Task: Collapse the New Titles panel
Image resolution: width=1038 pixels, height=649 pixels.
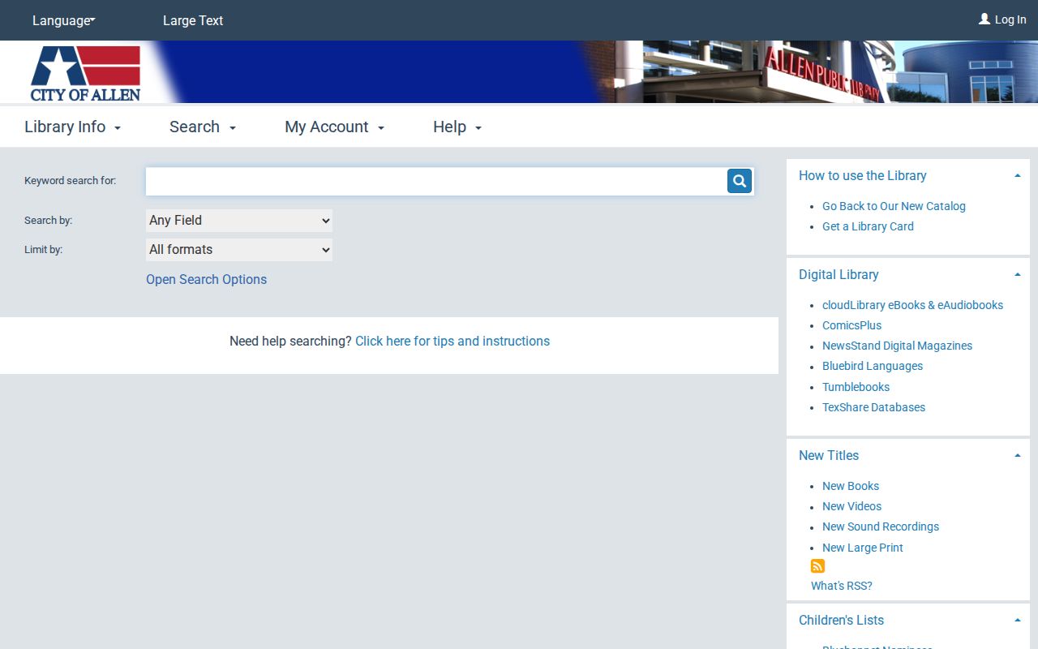Action: pos(1017,456)
